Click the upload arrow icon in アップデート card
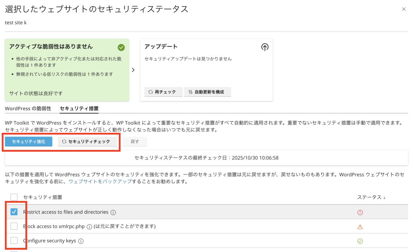 click(265, 47)
